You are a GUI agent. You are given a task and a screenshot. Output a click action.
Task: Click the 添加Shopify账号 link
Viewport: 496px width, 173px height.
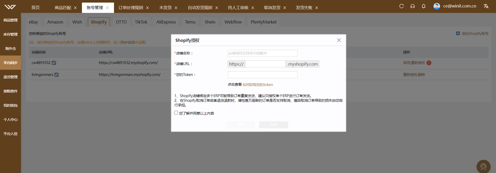[475, 34]
